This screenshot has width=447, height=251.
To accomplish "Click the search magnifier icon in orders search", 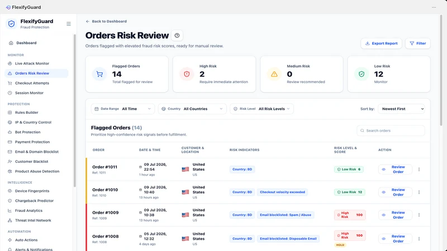I will [362, 131].
